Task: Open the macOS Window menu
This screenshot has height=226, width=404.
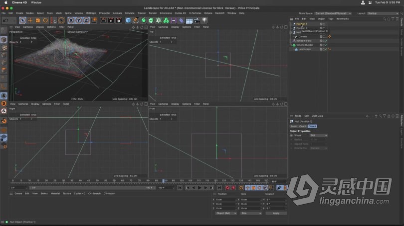Action: 36,2
